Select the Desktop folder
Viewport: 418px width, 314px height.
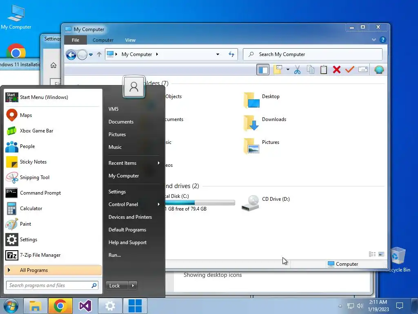[262, 100]
